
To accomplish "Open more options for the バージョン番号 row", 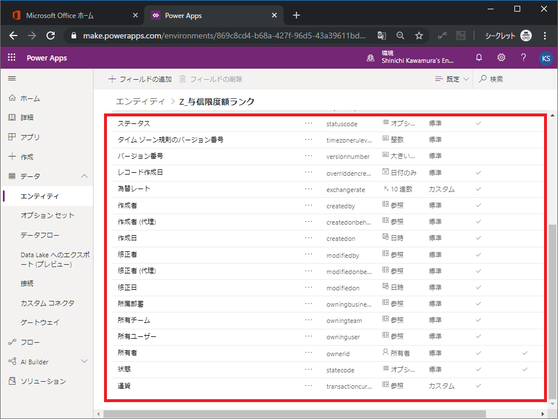I will 309,156.
